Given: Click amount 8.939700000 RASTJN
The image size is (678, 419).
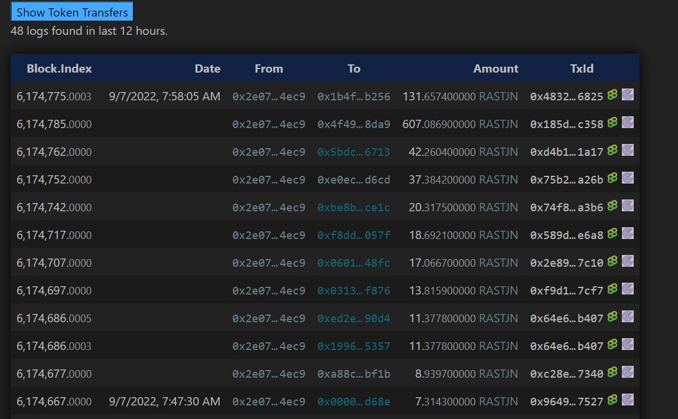Looking at the screenshot, I should coord(467,374).
